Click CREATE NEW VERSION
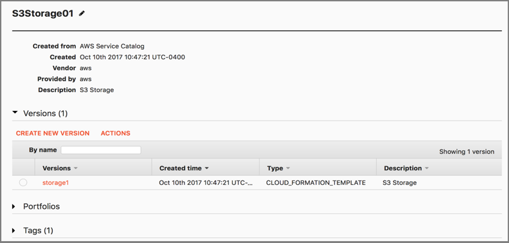Viewport: 509px width, 243px height. 53,133
